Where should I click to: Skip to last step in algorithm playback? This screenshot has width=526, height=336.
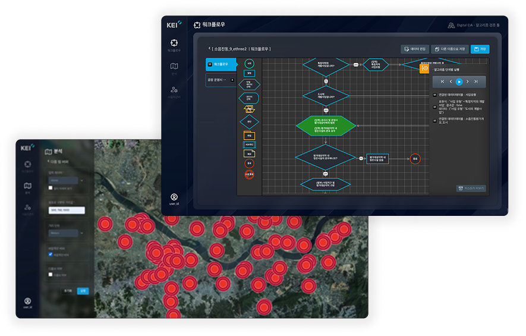[x=476, y=81]
